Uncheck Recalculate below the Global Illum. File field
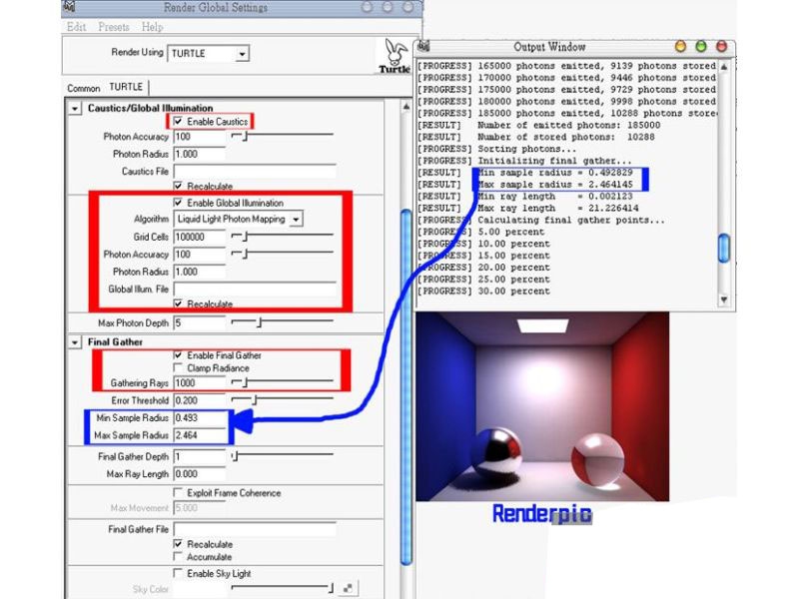 [x=178, y=303]
